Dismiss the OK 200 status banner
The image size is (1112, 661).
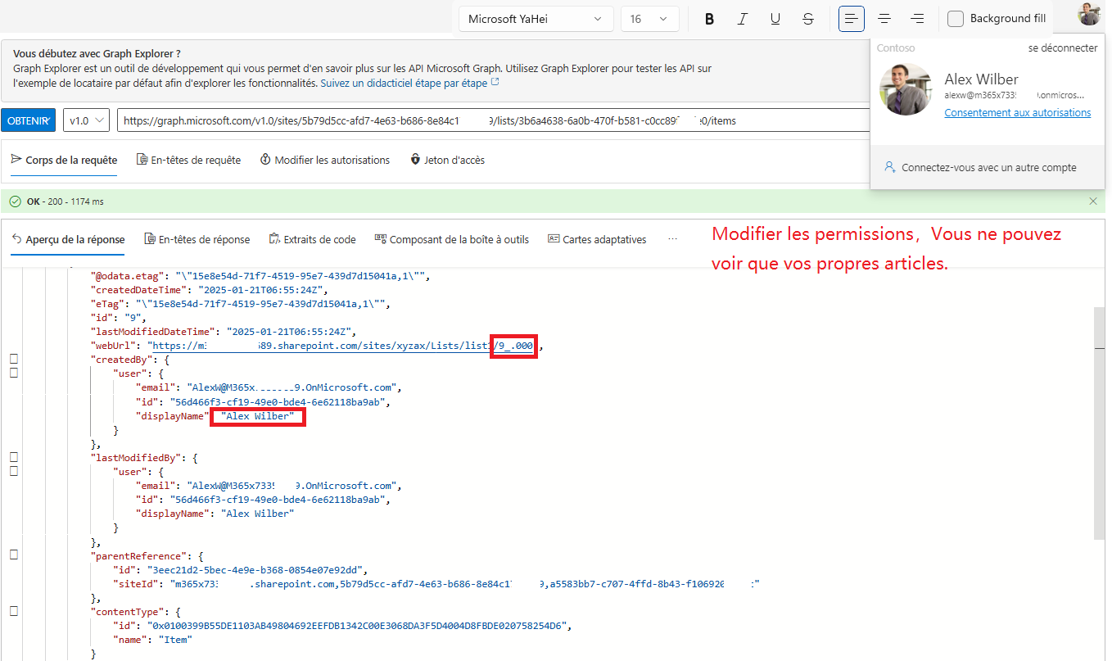(x=1093, y=201)
